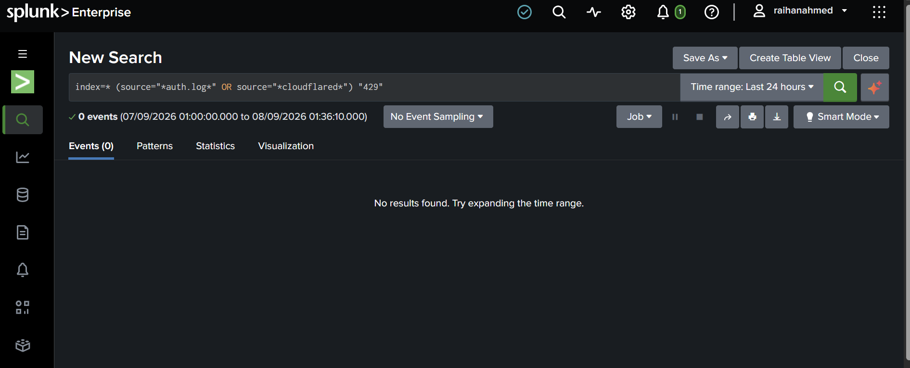This screenshot has height=368, width=910.
Task: Click Create Table View button
Action: click(790, 58)
